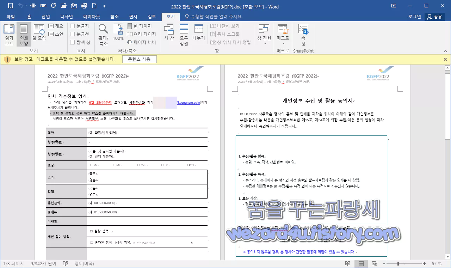Close the security warning bar
The width and height of the screenshot is (451, 268).
(x=445, y=59)
